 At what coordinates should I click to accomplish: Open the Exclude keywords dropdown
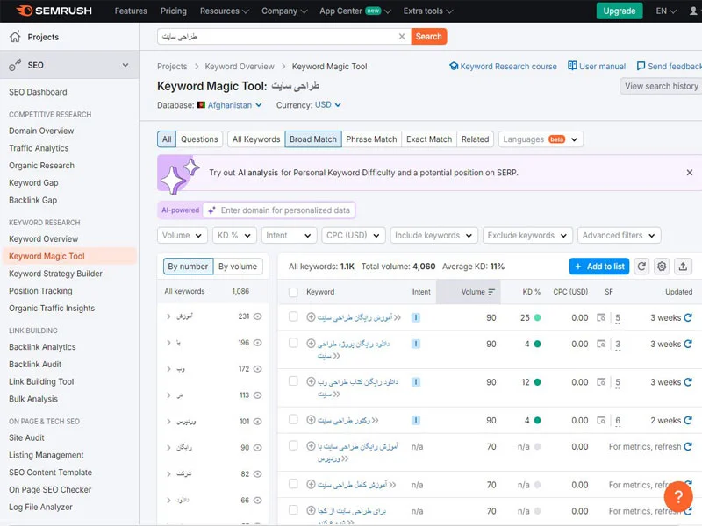[527, 236]
